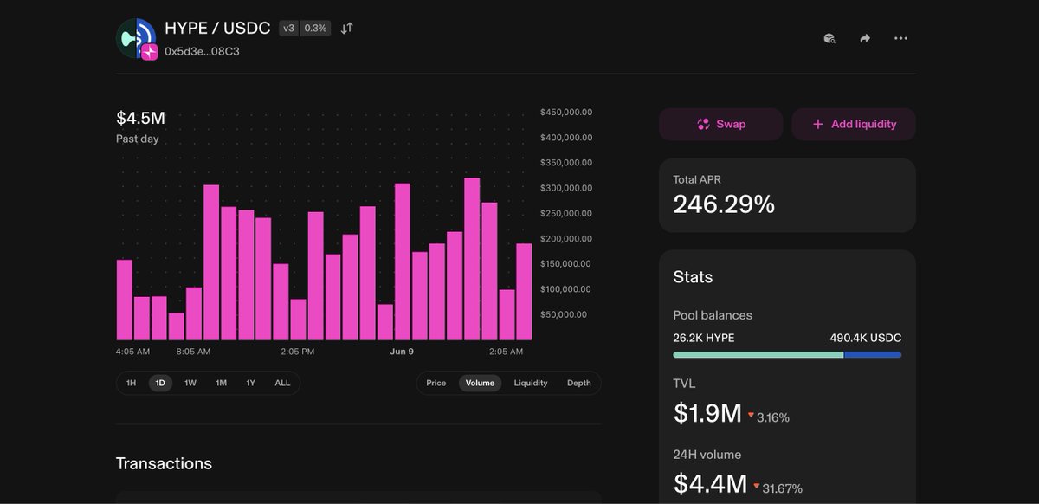Switch chart to Volume view
Image resolution: width=1039 pixels, height=504 pixels.
[x=480, y=383]
